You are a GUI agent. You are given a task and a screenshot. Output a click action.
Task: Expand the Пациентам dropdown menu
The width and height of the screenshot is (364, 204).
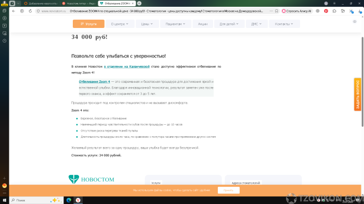click(x=176, y=24)
